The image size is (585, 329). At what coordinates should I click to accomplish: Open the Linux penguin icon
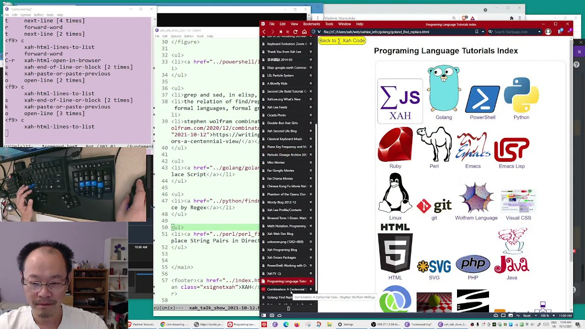[395, 193]
